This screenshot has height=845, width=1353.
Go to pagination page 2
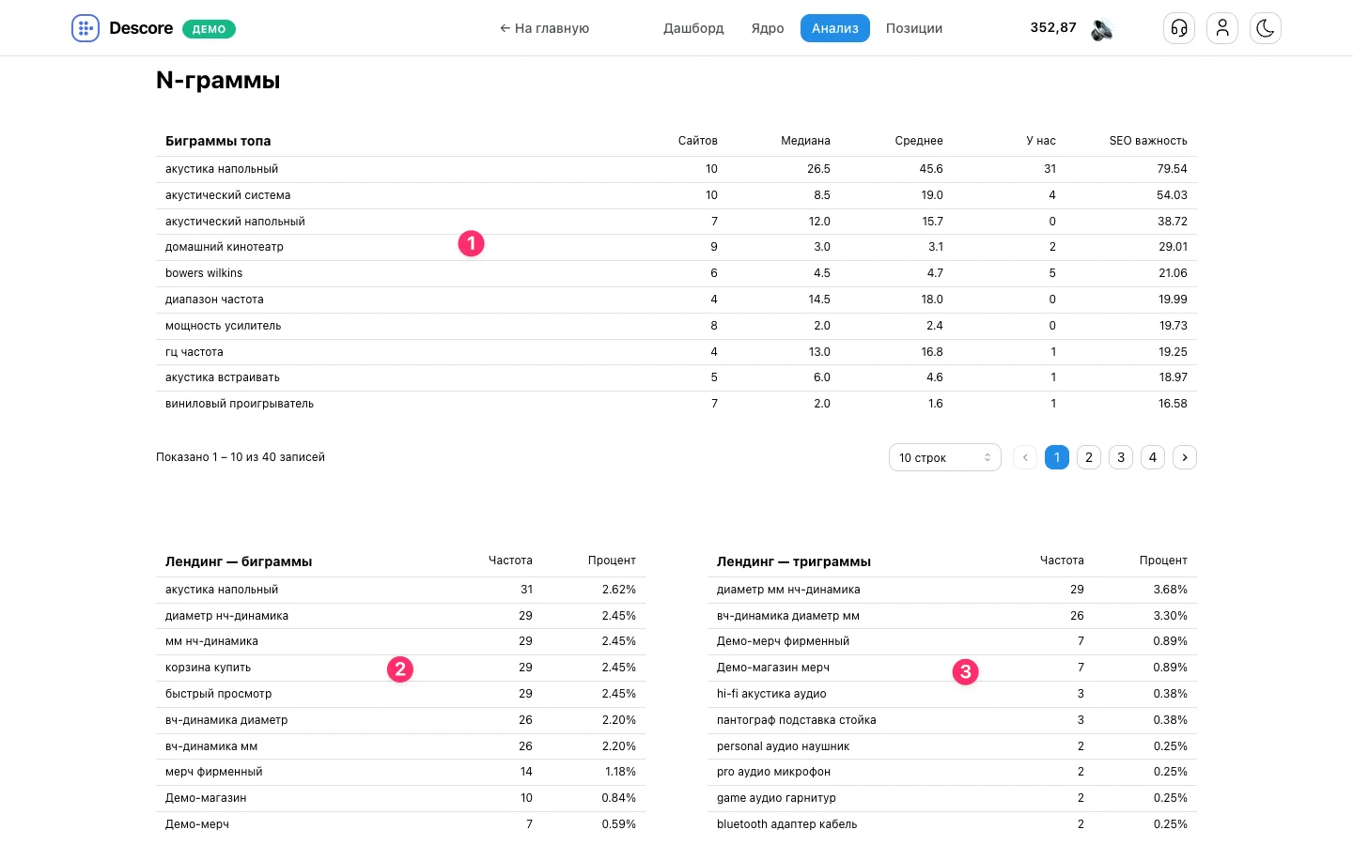pyautogui.click(x=1089, y=457)
